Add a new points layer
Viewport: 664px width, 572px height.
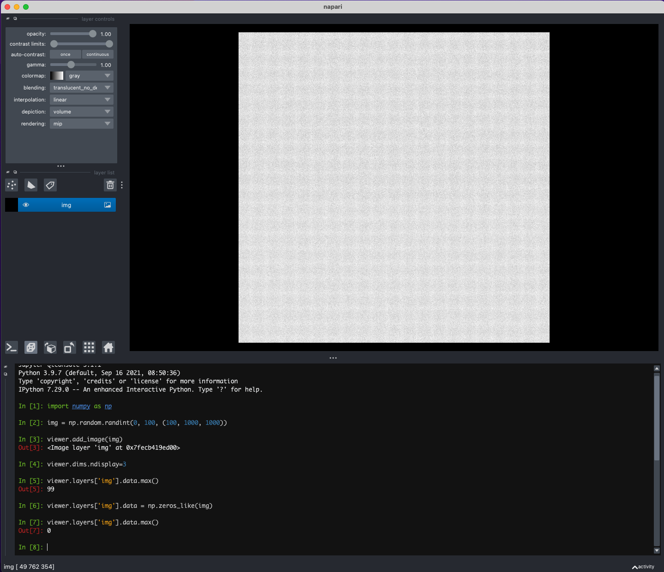click(x=11, y=185)
